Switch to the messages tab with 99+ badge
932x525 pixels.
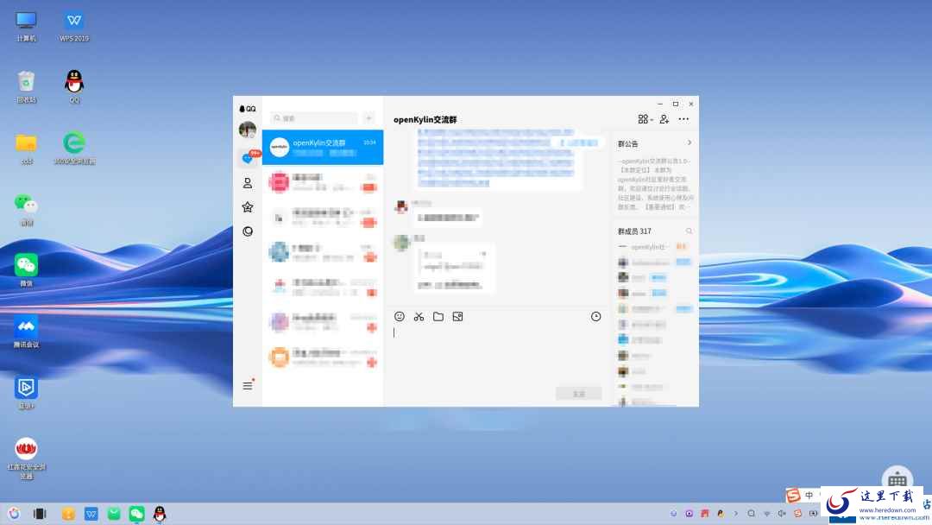248,157
